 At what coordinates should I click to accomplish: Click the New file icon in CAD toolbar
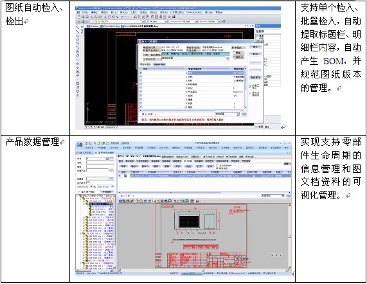pos(79,17)
